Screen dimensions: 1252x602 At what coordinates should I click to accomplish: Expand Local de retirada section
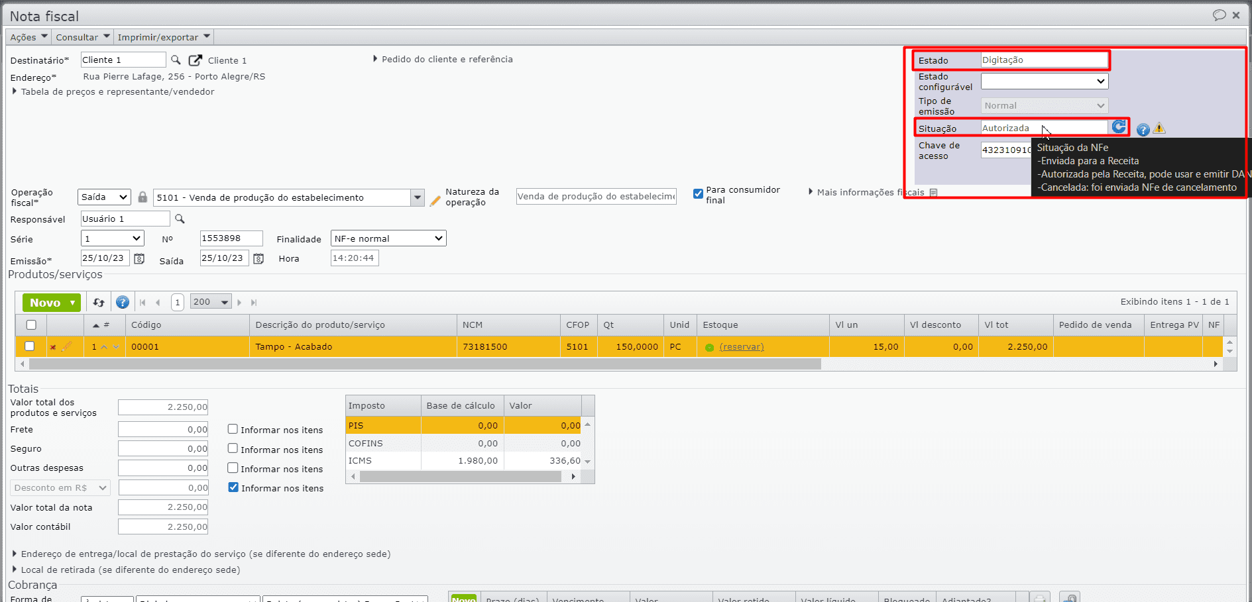[x=126, y=570]
